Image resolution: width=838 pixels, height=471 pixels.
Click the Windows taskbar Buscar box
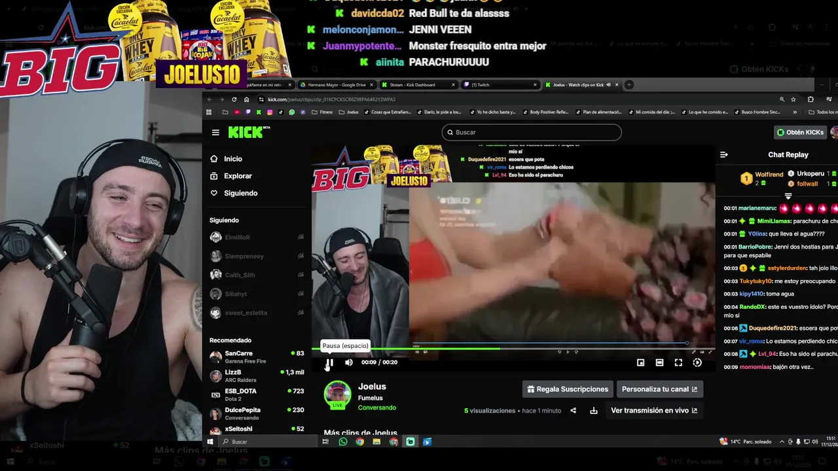(268, 442)
